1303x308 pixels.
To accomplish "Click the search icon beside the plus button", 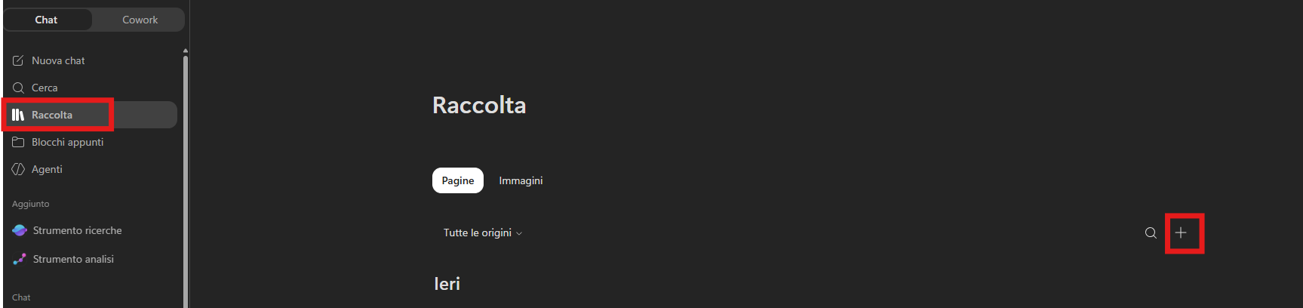I will 1151,233.
